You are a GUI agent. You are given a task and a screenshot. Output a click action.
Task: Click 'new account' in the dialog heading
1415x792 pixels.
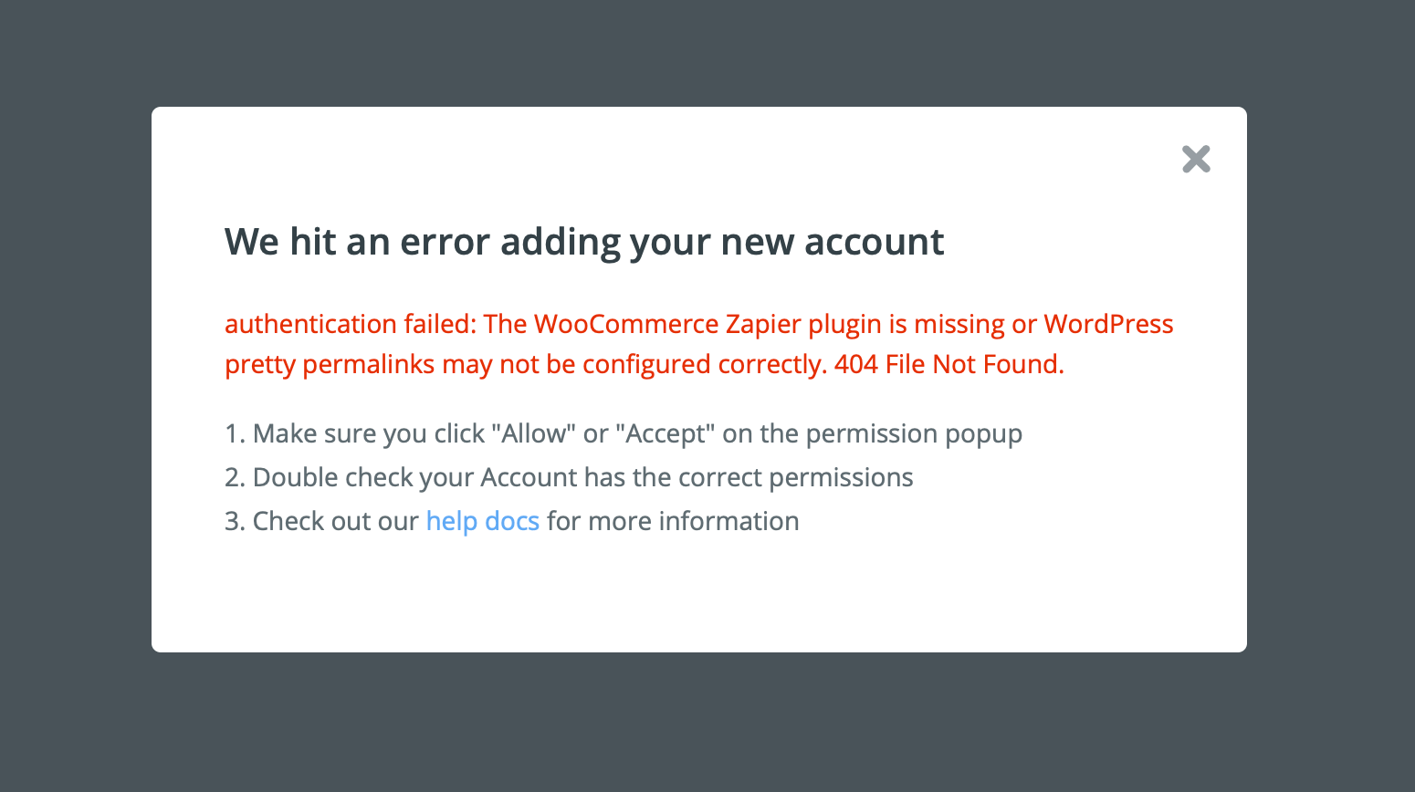(x=833, y=242)
